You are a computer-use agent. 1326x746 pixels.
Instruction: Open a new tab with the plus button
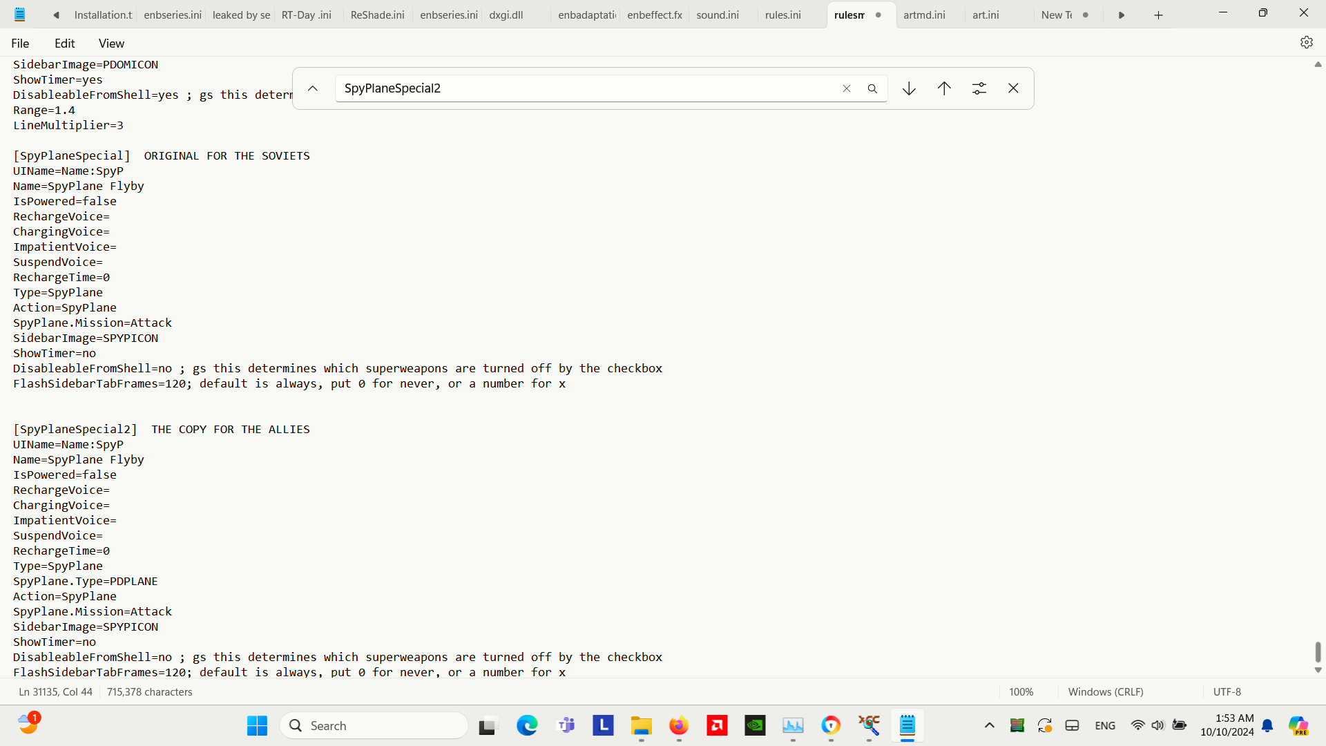(1157, 15)
